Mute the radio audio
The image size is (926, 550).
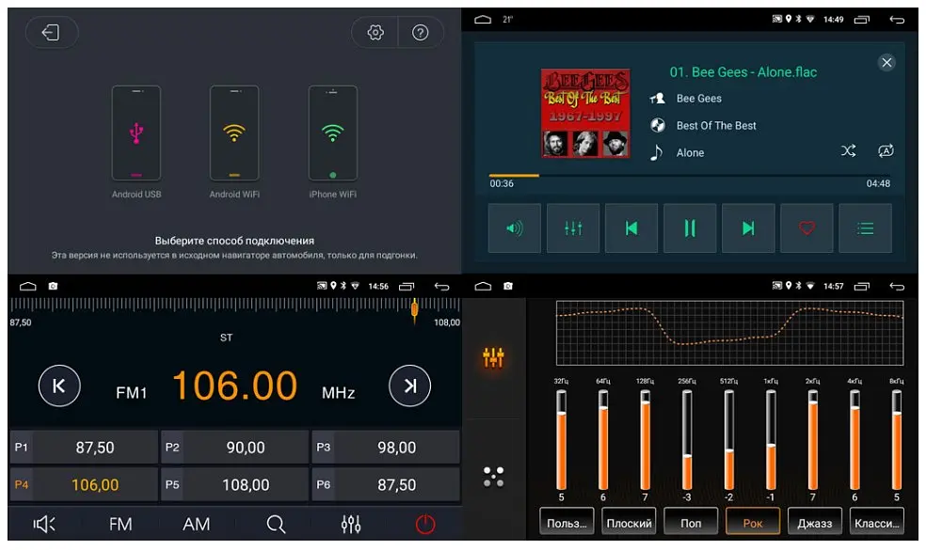[44, 525]
